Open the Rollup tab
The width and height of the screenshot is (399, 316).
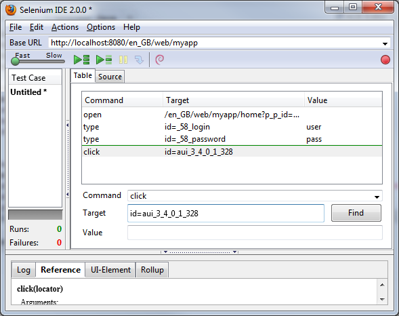[152, 270]
